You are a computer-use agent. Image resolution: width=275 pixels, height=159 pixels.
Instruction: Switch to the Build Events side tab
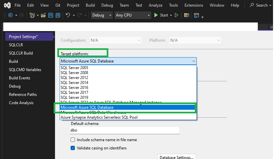20,78
